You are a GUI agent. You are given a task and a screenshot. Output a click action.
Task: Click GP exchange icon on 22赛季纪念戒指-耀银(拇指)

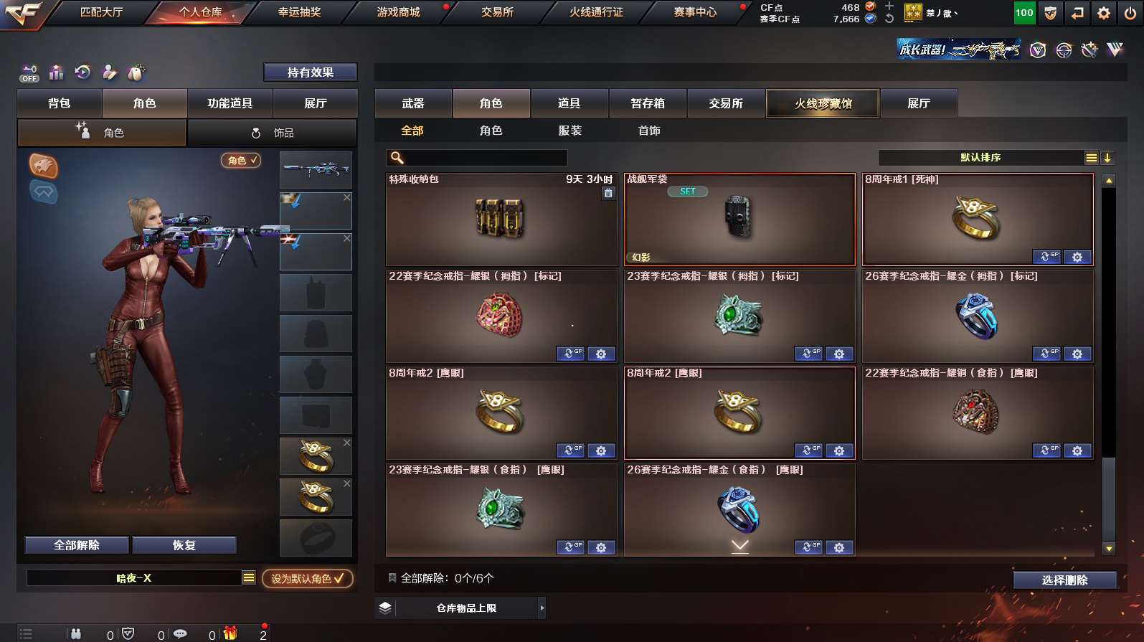[571, 354]
